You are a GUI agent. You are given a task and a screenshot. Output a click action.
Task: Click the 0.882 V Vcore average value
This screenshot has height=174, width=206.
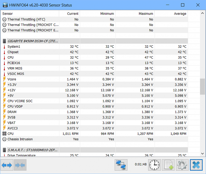point(180,79)
